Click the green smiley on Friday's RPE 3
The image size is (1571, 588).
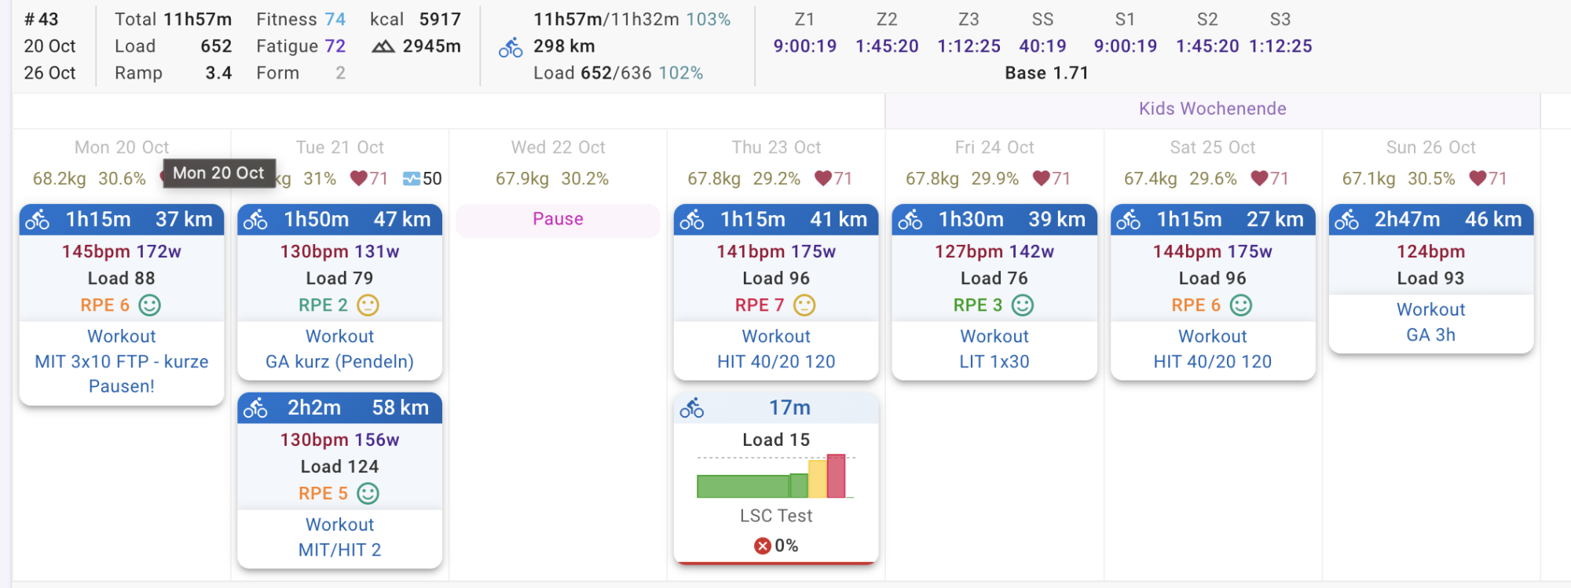pyautogui.click(x=1022, y=305)
